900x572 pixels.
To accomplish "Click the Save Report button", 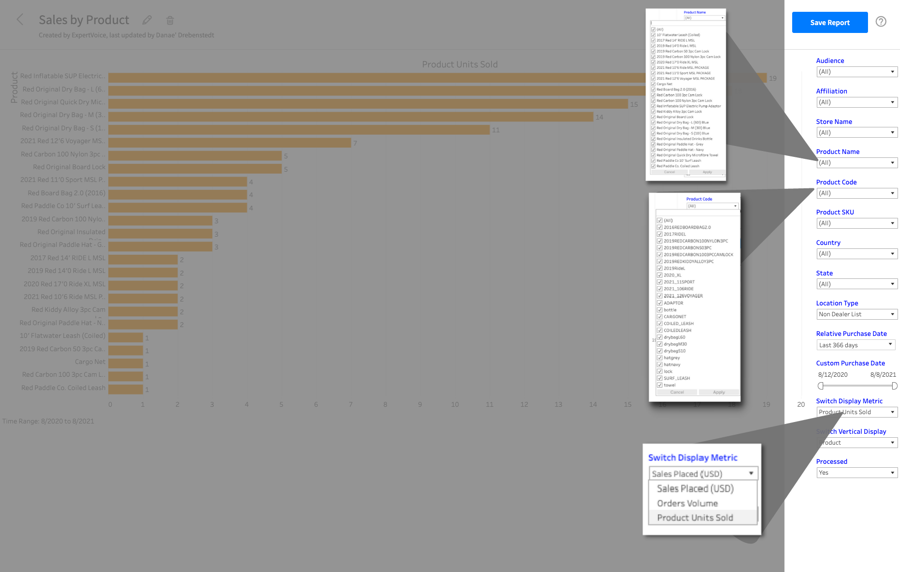I will tap(830, 23).
